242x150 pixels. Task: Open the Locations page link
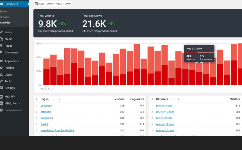click(46, 106)
